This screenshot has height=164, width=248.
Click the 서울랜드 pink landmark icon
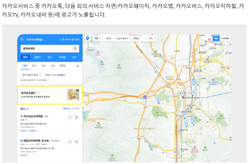point(98,52)
